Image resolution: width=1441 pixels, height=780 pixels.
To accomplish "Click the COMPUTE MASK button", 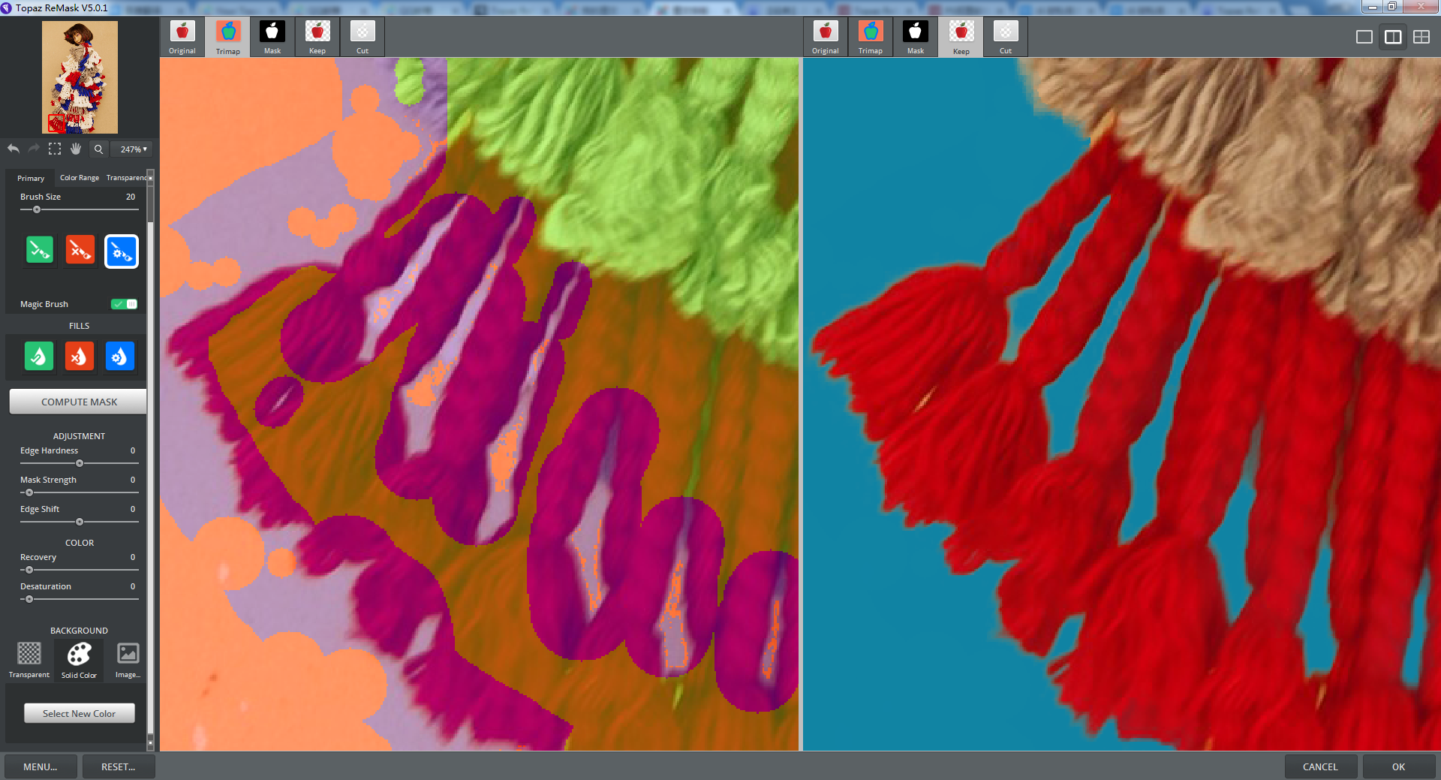I will click(x=79, y=402).
